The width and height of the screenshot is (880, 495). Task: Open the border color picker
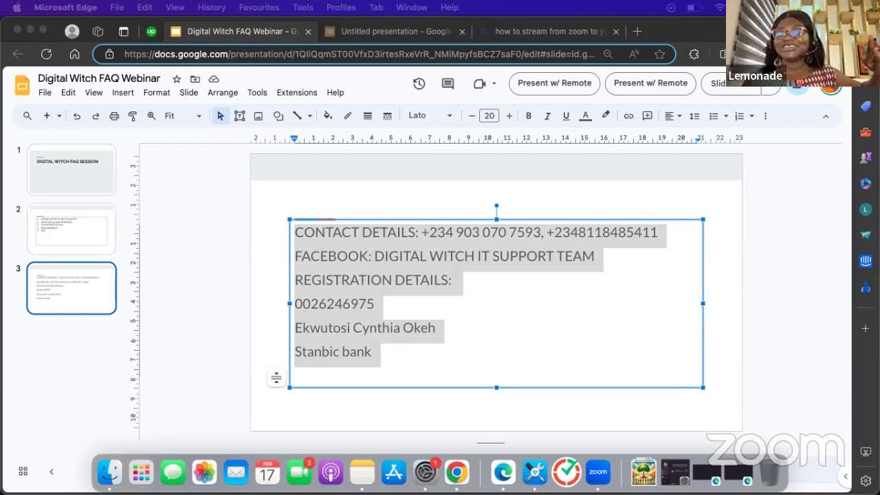click(x=348, y=116)
